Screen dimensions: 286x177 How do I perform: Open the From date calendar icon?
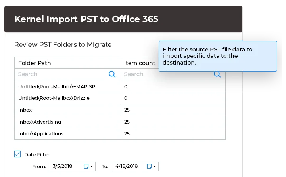point(86,166)
